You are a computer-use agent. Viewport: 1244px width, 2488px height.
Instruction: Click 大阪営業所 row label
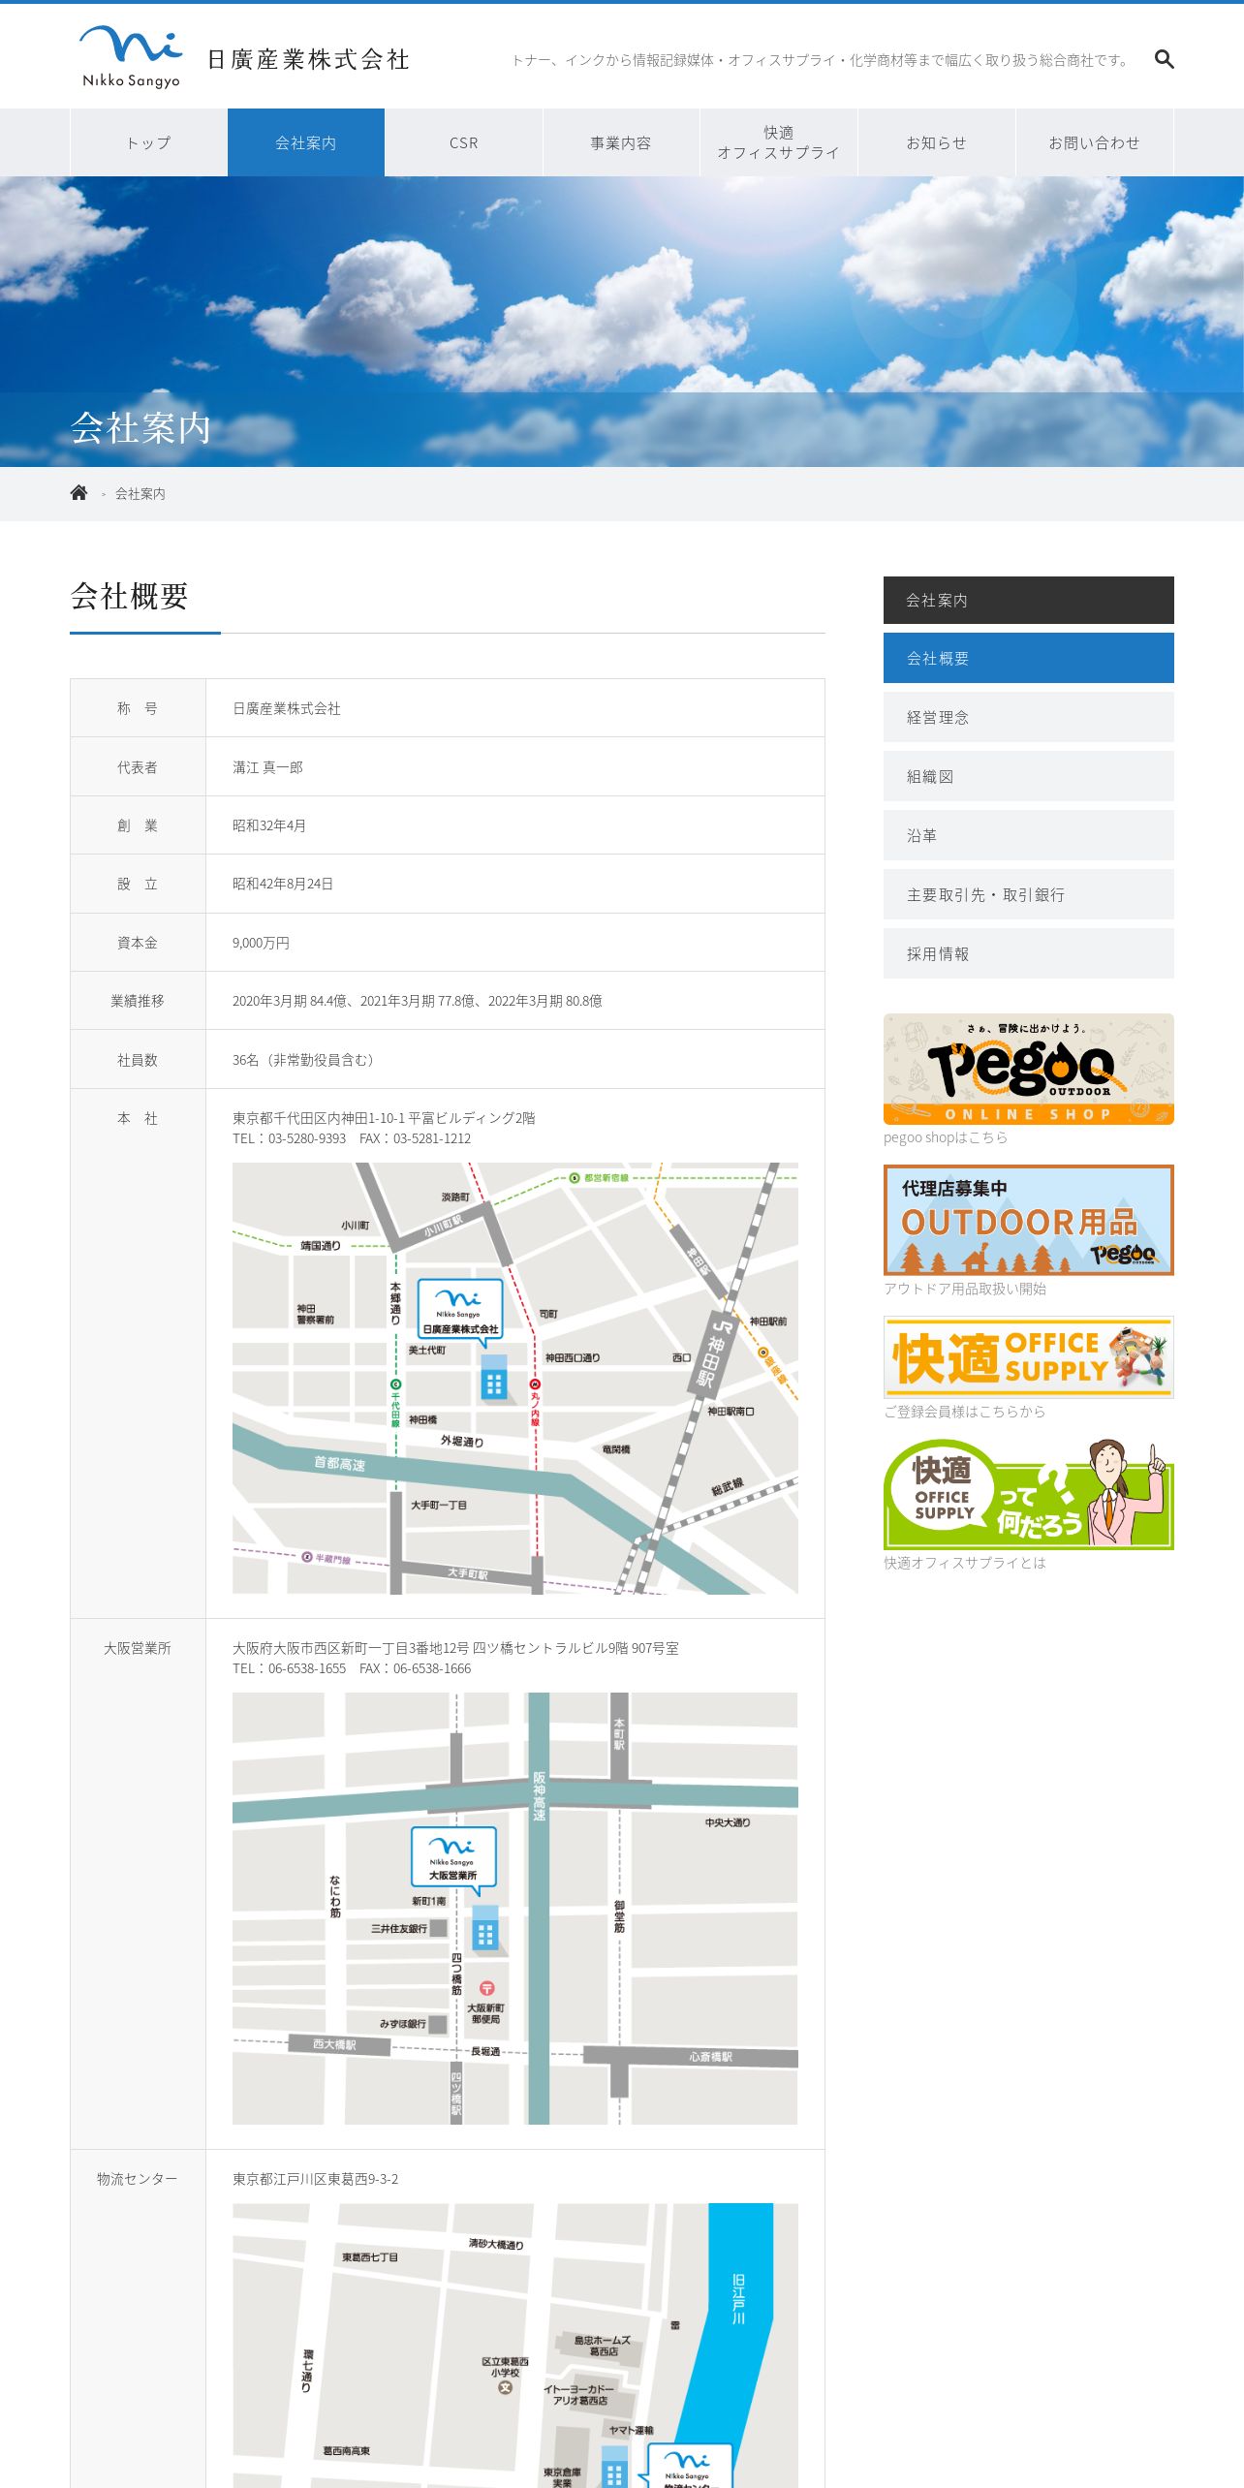(138, 1648)
